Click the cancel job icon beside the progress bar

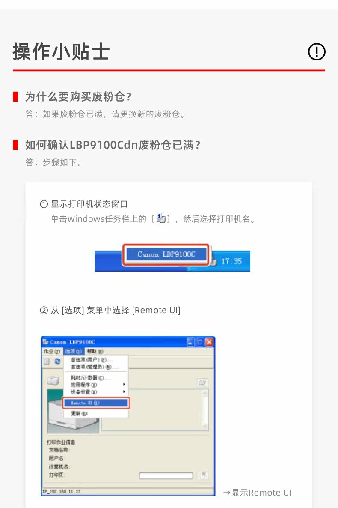[x=203, y=475]
